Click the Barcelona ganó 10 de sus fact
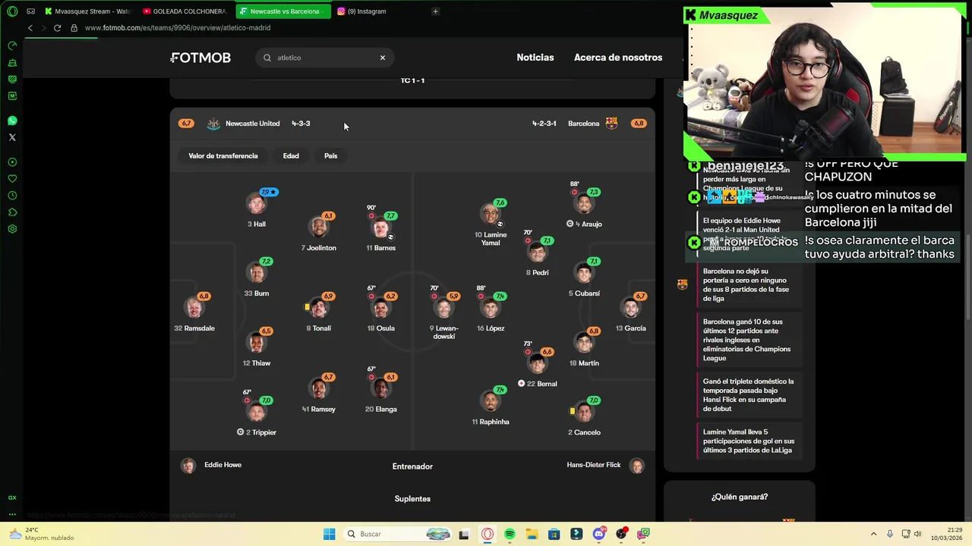 click(x=749, y=340)
